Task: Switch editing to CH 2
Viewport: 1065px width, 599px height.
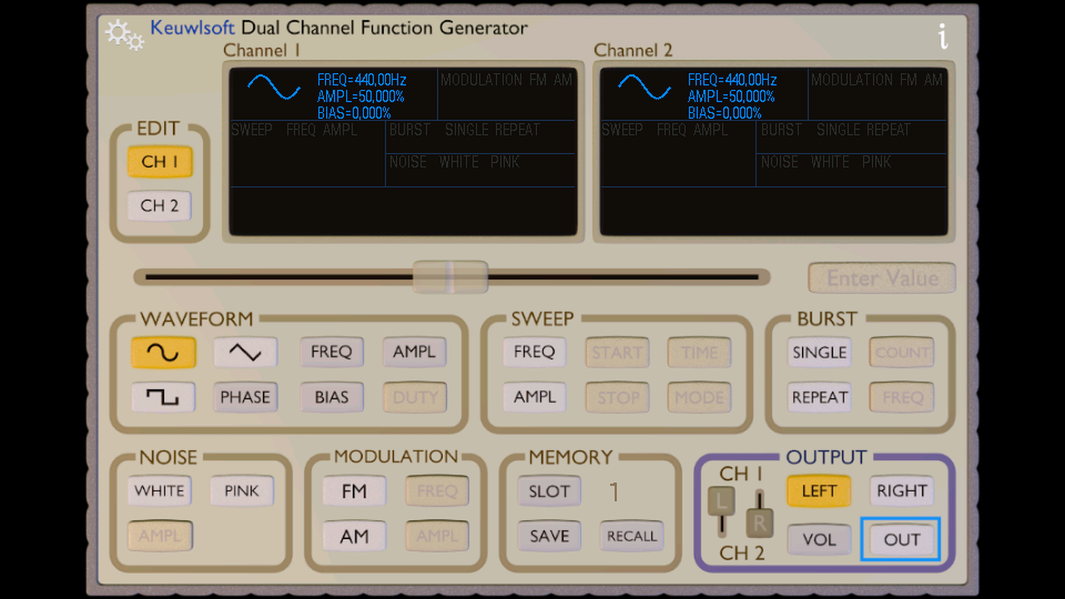Action: tap(160, 206)
